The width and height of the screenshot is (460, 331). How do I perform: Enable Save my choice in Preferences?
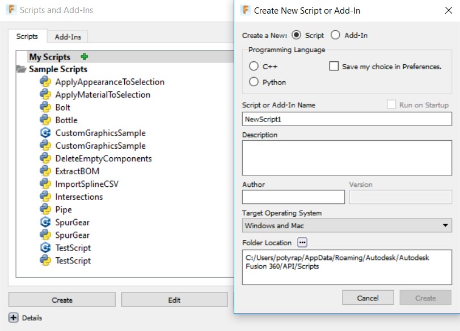[334, 66]
